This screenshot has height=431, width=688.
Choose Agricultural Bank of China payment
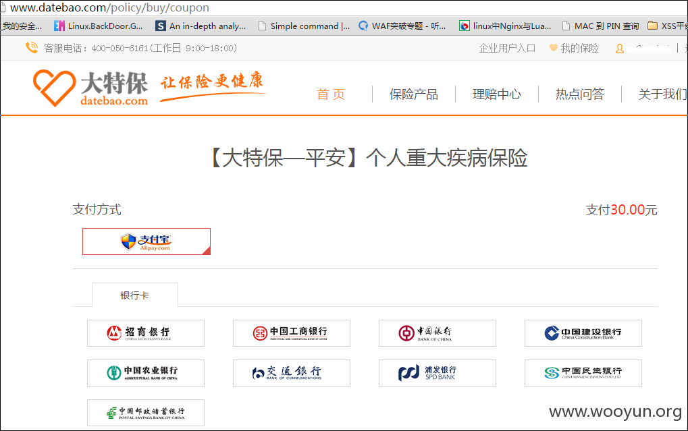[146, 373]
